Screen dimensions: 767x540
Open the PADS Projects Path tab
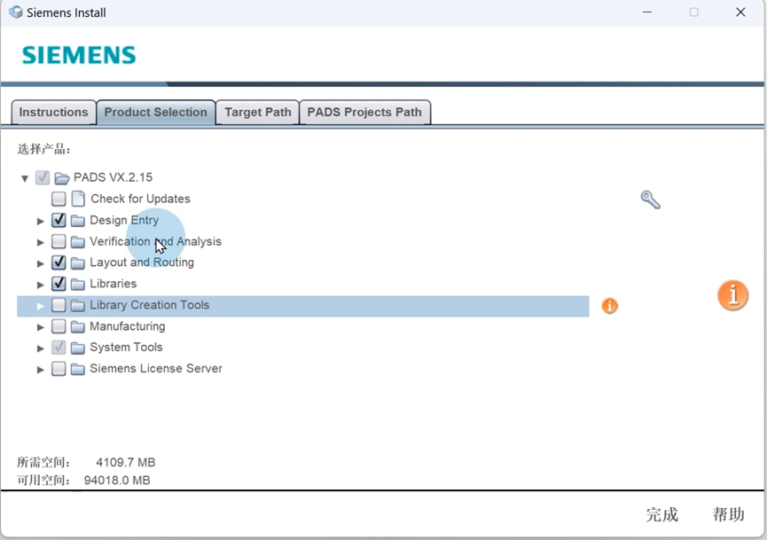(365, 112)
